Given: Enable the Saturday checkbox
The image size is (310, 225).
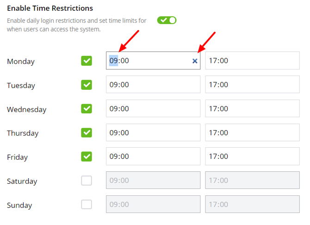Looking at the screenshot, I should coord(87,181).
